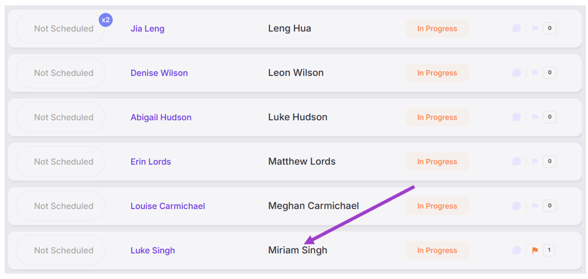
Task: Click In Progress status for Miriam Singh
Action: pyautogui.click(x=437, y=250)
